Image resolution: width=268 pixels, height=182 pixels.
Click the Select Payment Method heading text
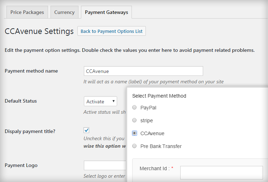(159, 96)
